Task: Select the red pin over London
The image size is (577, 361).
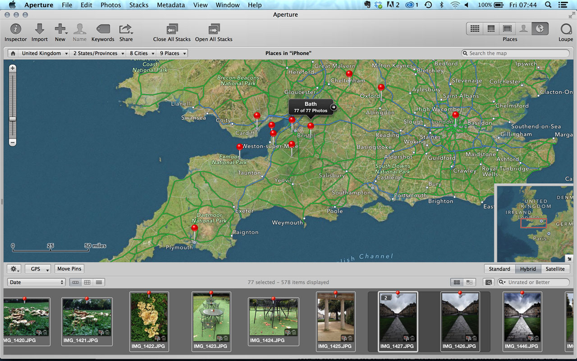Action: pos(455,115)
